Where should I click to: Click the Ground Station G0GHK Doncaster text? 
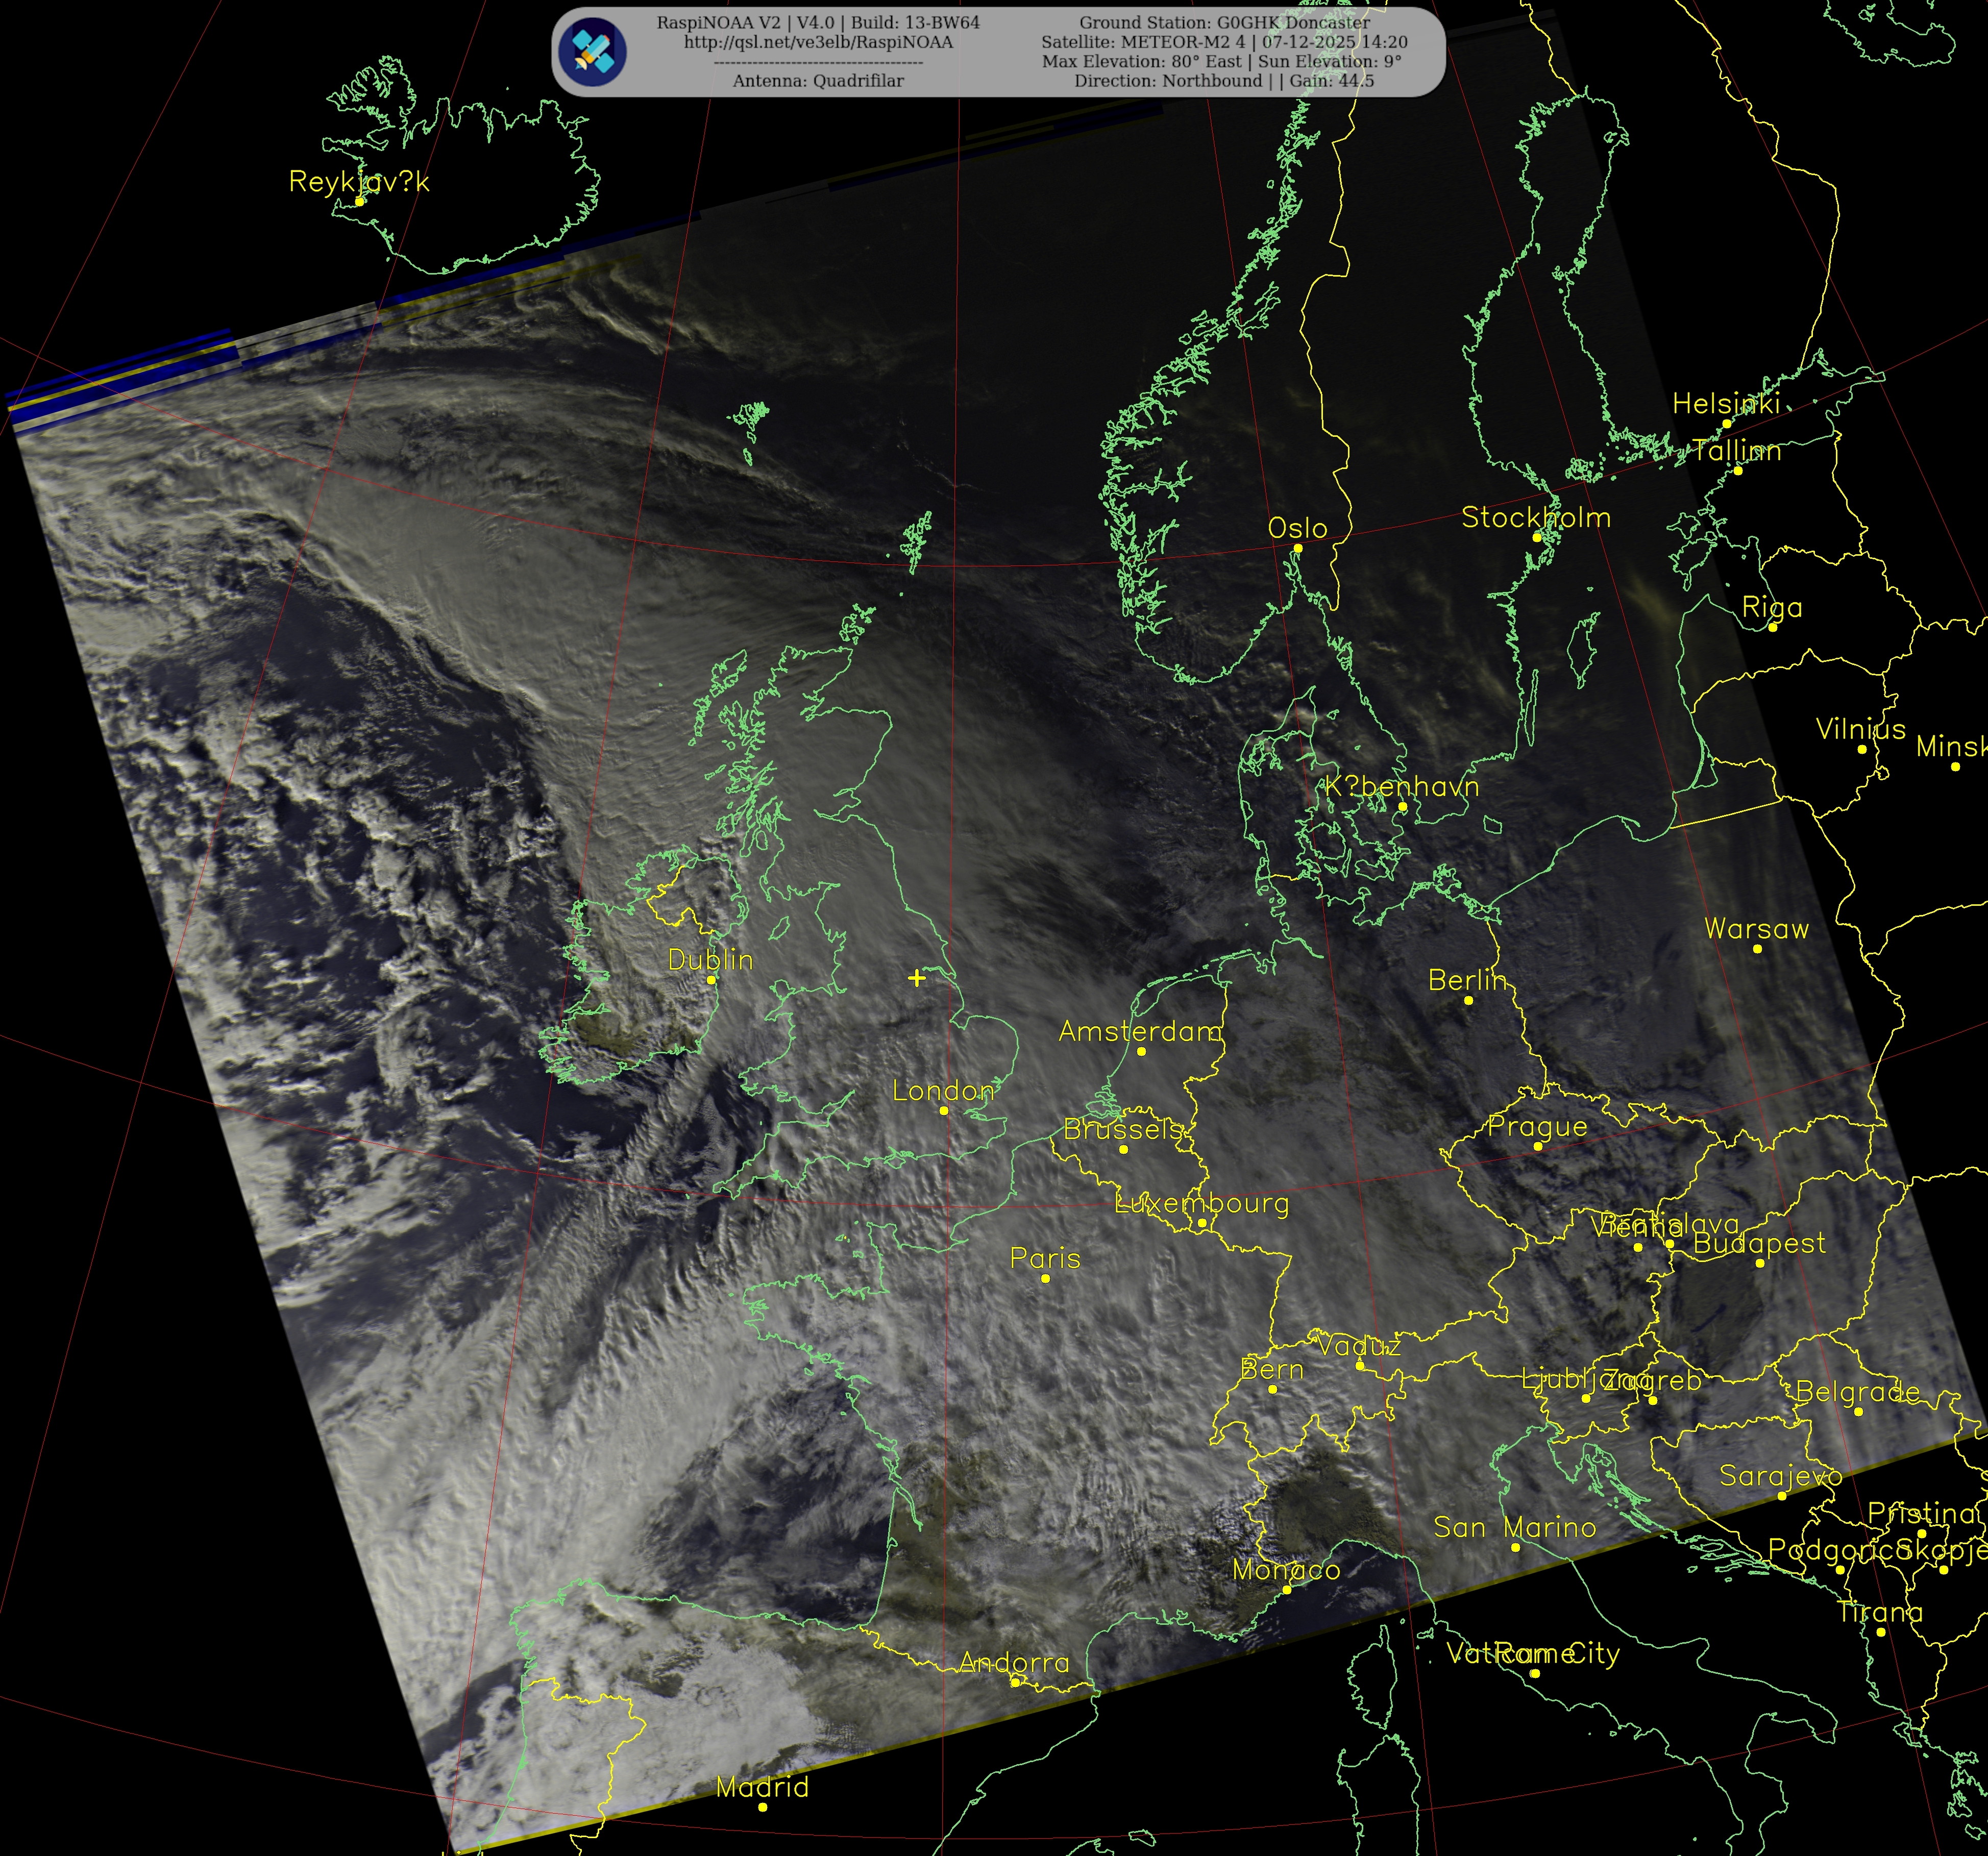(1224, 22)
